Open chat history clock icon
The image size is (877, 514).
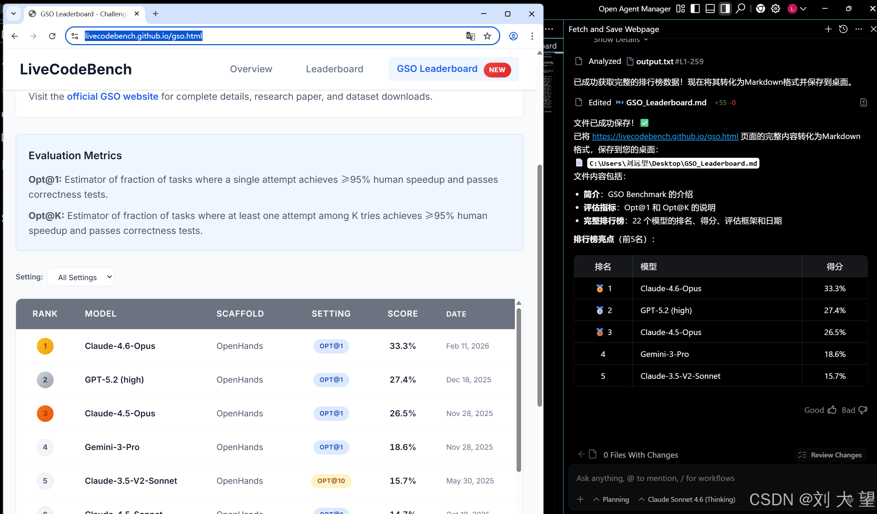(x=843, y=29)
